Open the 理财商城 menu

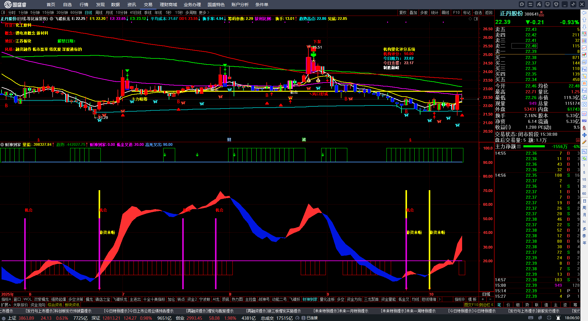point(168,5)
